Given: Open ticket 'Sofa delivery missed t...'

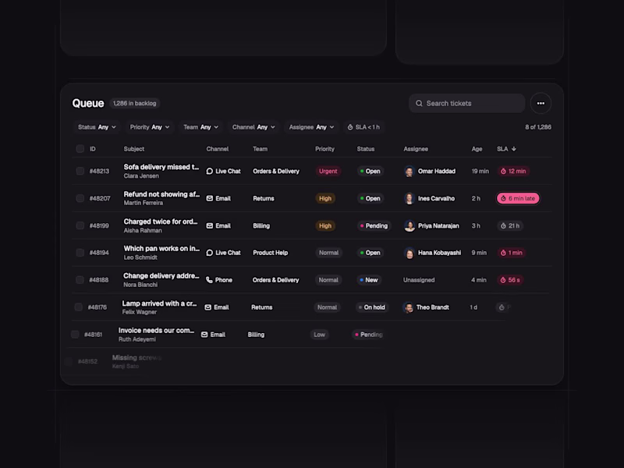Looking at the screenshot, I should (161, 167).
